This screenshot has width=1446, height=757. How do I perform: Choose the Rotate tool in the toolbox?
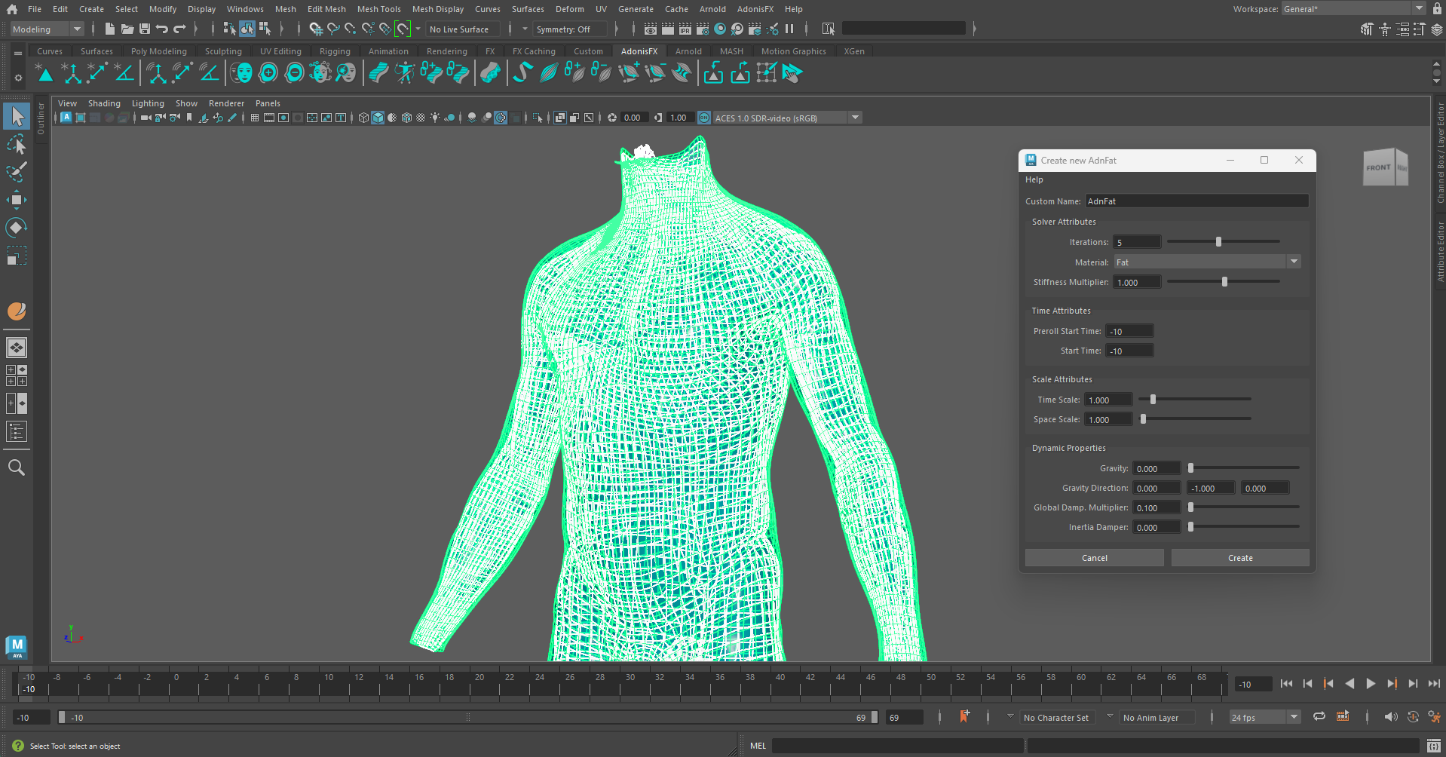click(x=17, y=228)
